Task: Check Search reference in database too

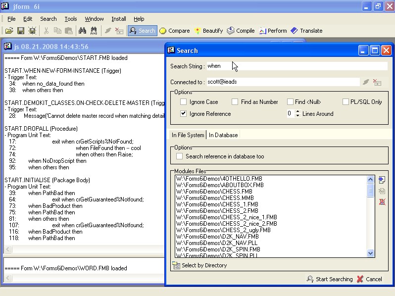Action: coord(179,156)
